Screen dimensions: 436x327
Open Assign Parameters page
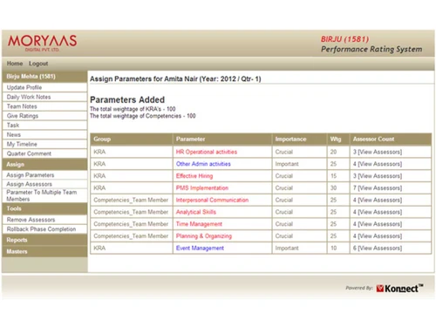click(44, 175)
